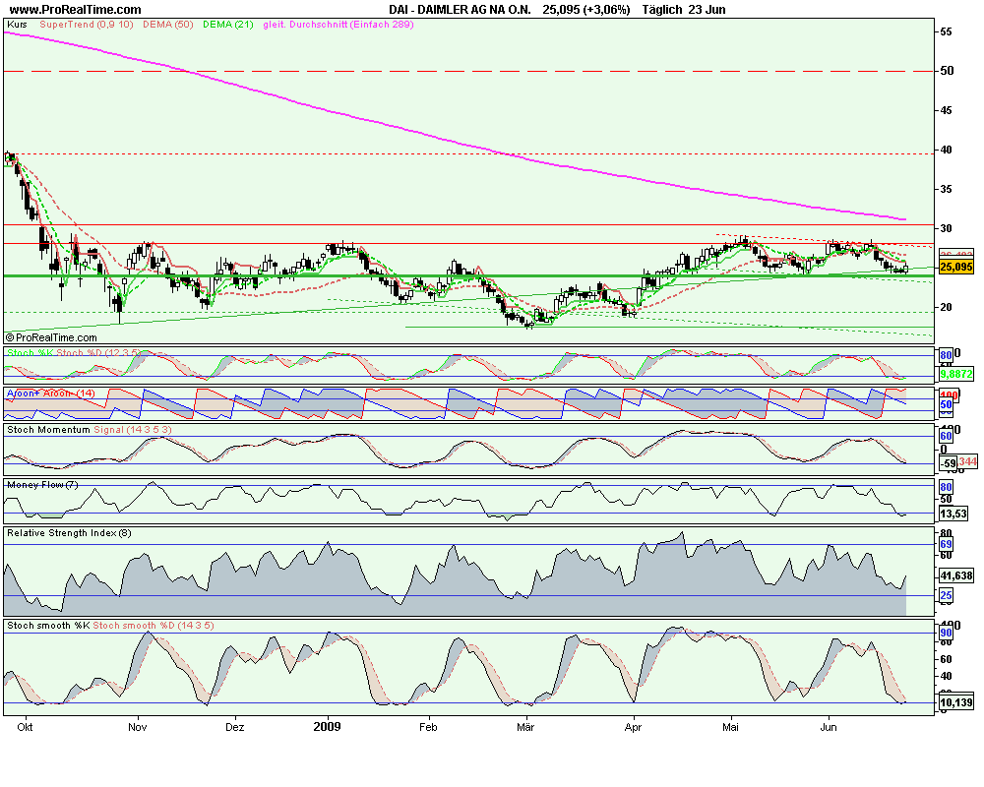Select the DEMA (50) legend entry

[x=167, y=25]
